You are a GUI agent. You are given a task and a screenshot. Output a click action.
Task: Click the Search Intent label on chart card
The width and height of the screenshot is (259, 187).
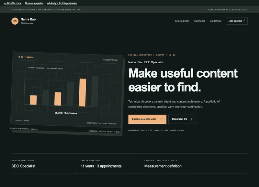click(x=22, y=120)
